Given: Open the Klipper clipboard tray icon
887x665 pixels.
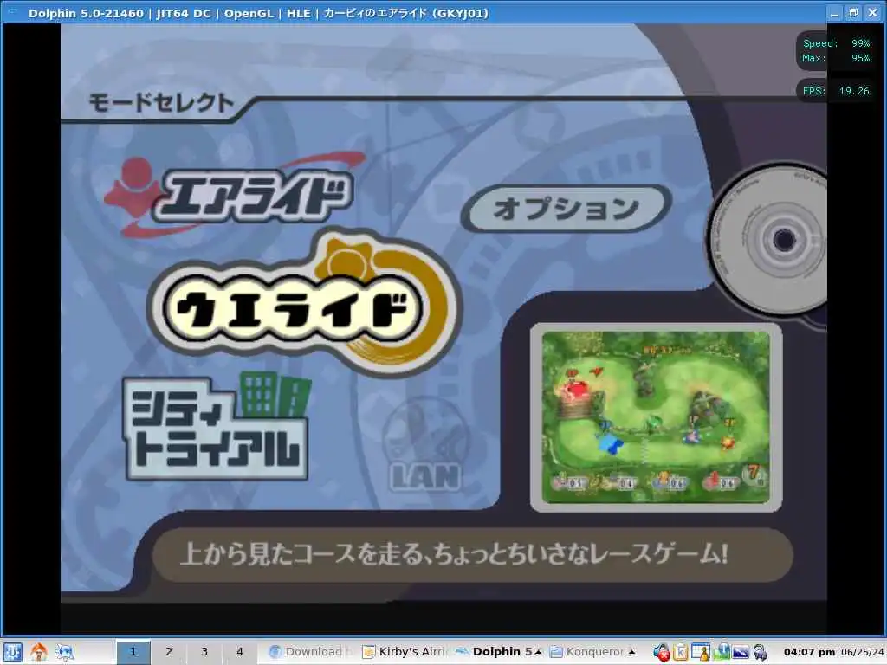Looking at the screenshot, I should tap(681, 653).
